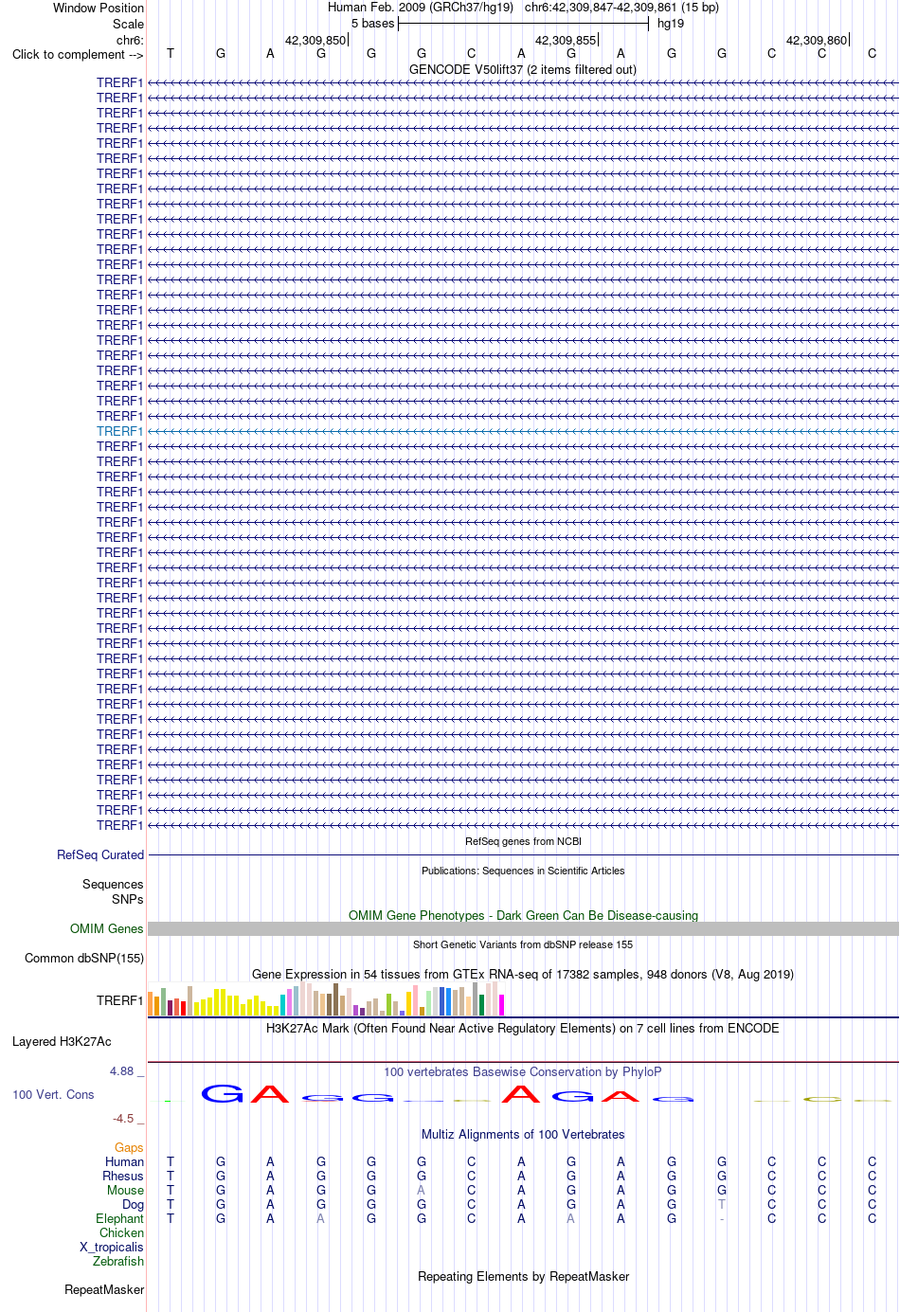900x1312 pixels.
Task: Open '100 vertebrates Basewise Conservation by PhyloP'
Action: (x=523, y=1072)
